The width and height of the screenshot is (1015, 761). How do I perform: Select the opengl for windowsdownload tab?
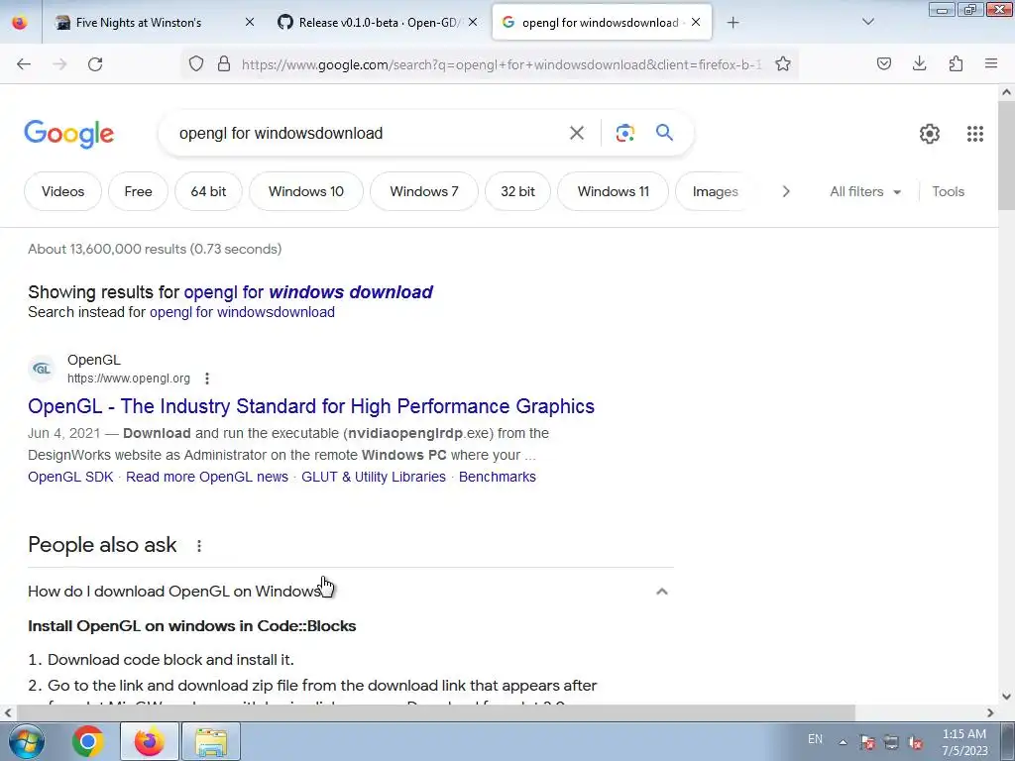[600, 23]
